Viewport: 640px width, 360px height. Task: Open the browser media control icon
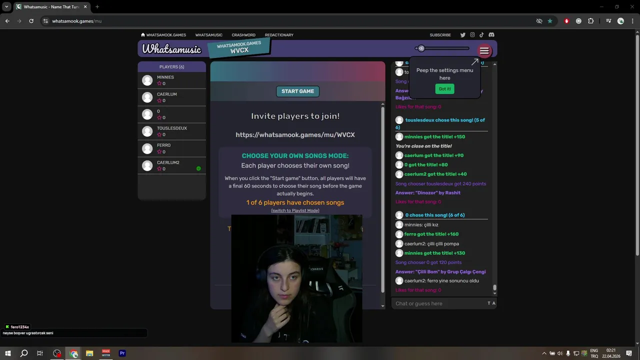[608, 21]
